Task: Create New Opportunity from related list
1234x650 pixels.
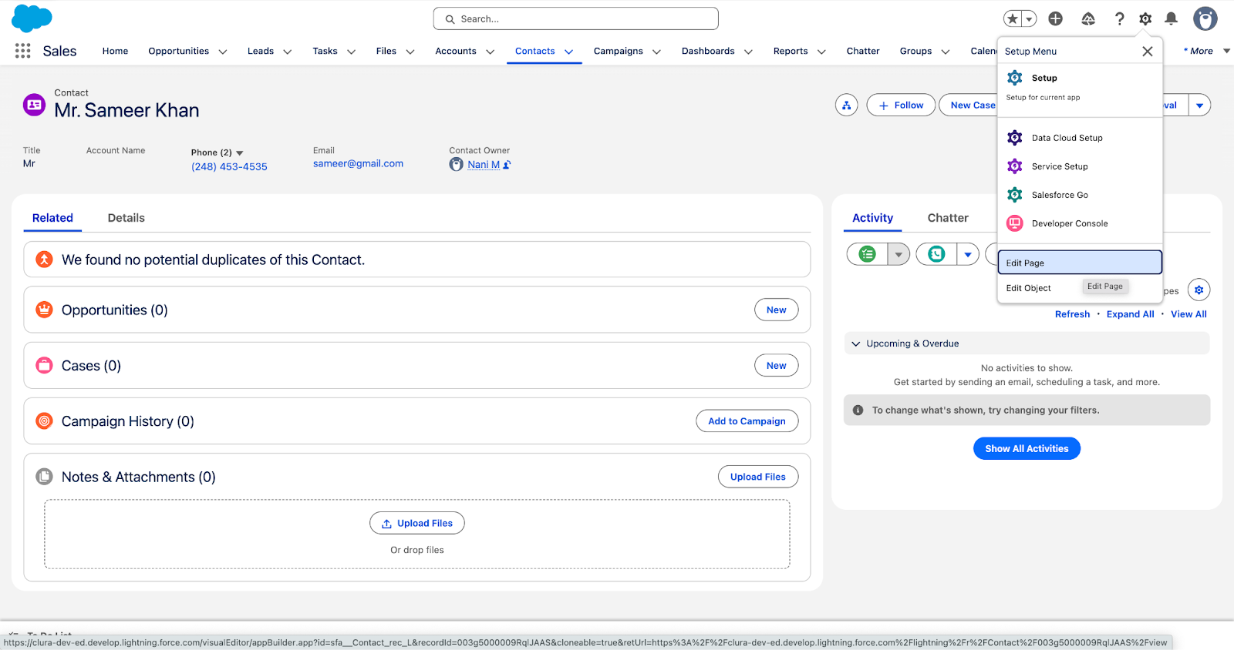Action: click(x=777, y=310)
